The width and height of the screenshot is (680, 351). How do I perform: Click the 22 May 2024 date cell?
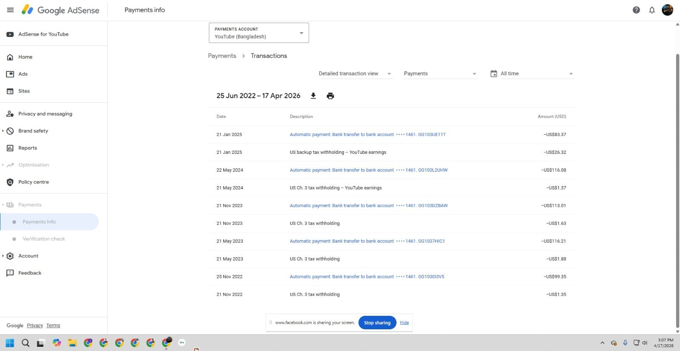tap(230, 170)
